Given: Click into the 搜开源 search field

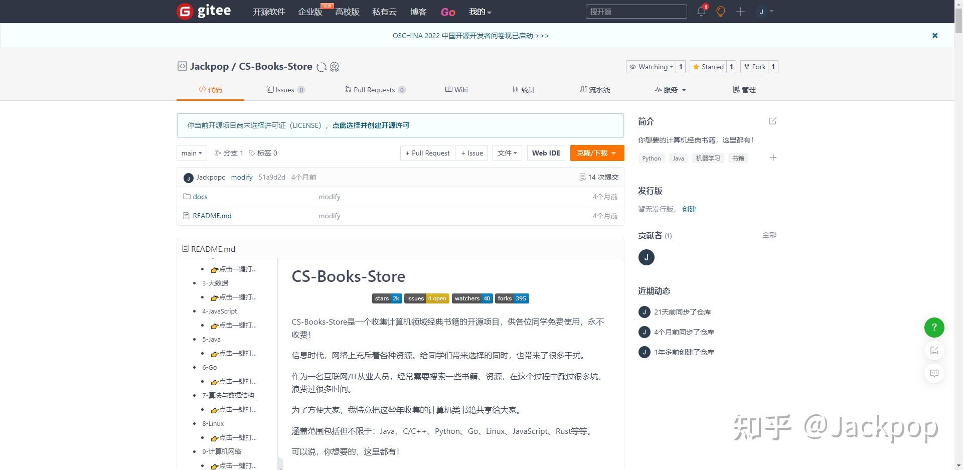Looking at the screenshot, I should pyautogui.click(x=636, y=12).
